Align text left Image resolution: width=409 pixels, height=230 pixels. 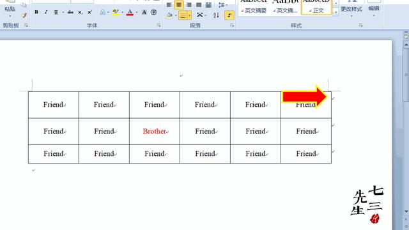pos(169,4)
